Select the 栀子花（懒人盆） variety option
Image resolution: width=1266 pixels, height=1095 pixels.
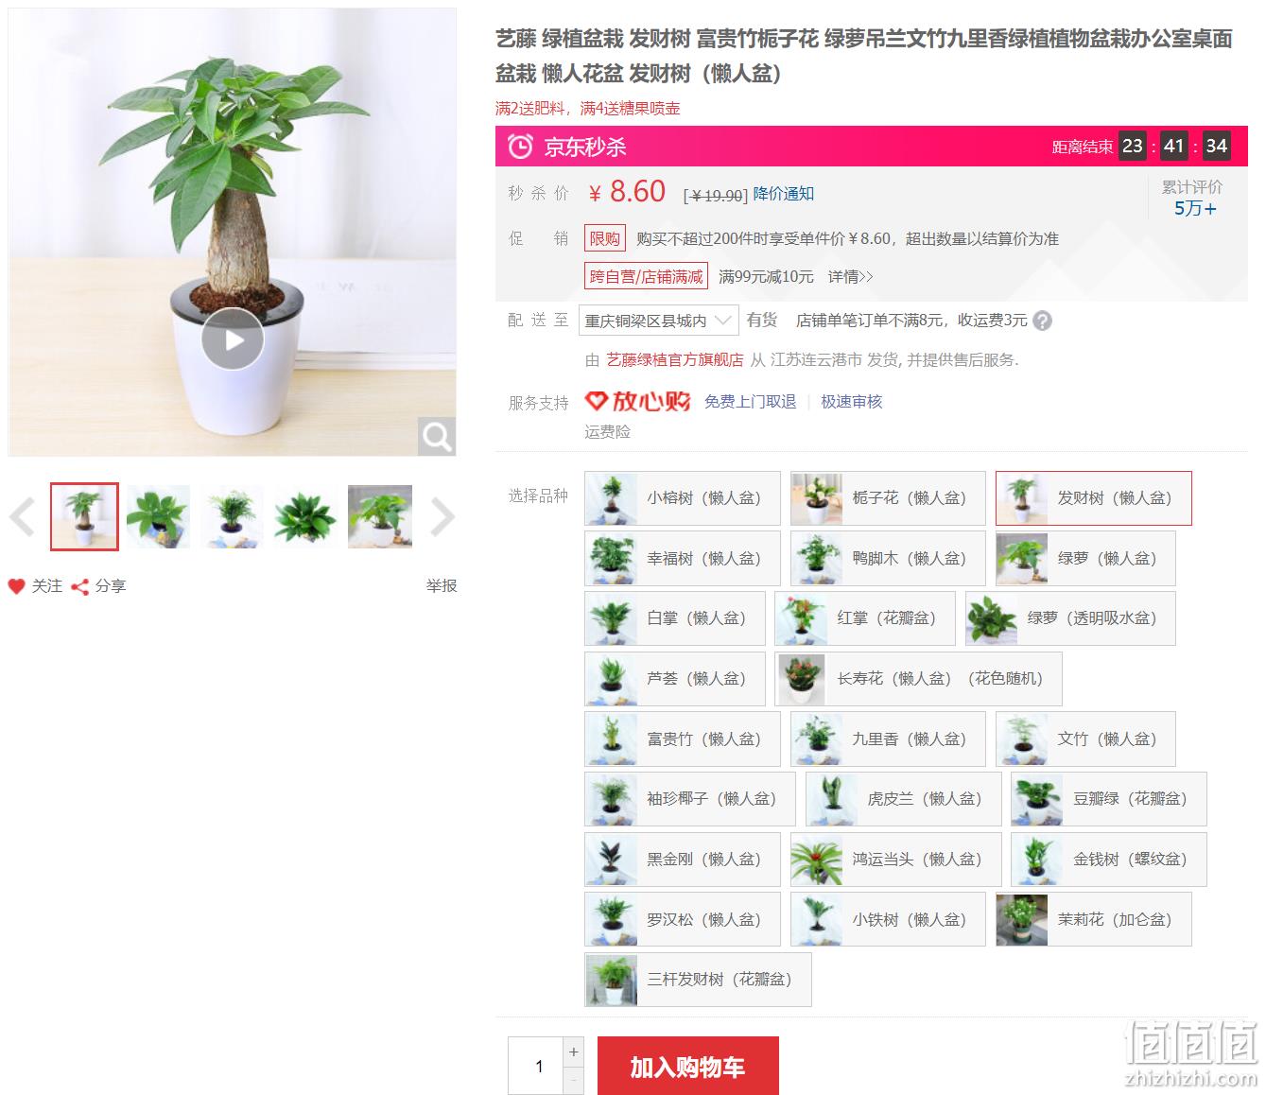click(888, 498)
